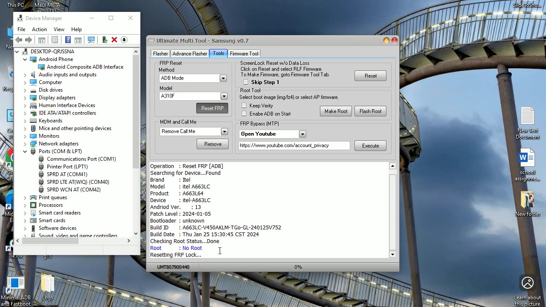Collapse the Android Phone tree node
The image size is (546, 307).
pos(25,59)
